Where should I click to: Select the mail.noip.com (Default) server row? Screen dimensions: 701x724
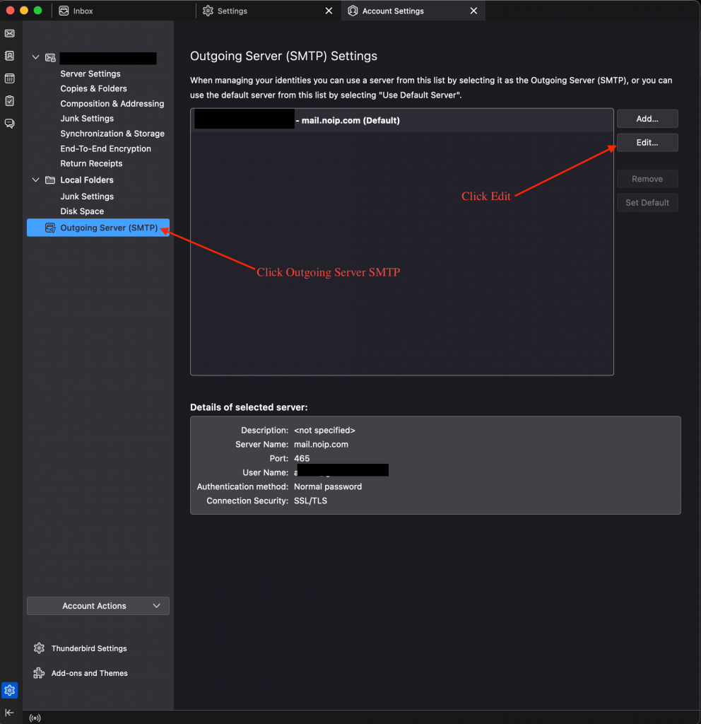(x=402, y=120)
